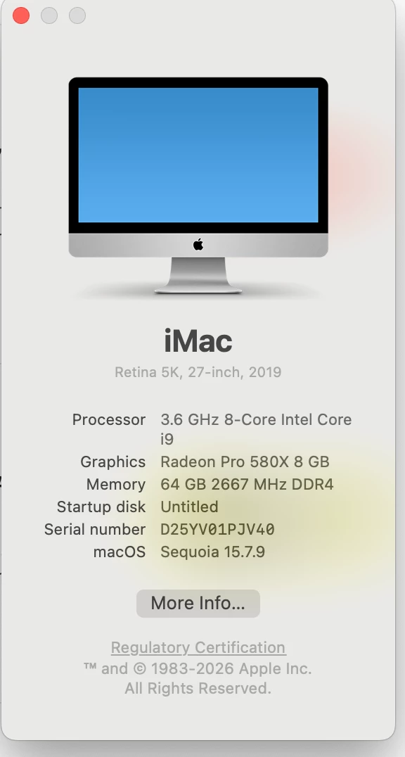The height and width of the screenshot is (757, 405).
Task: Click the Serial number label
Action: pyautogui.click(x=95, y=530)
